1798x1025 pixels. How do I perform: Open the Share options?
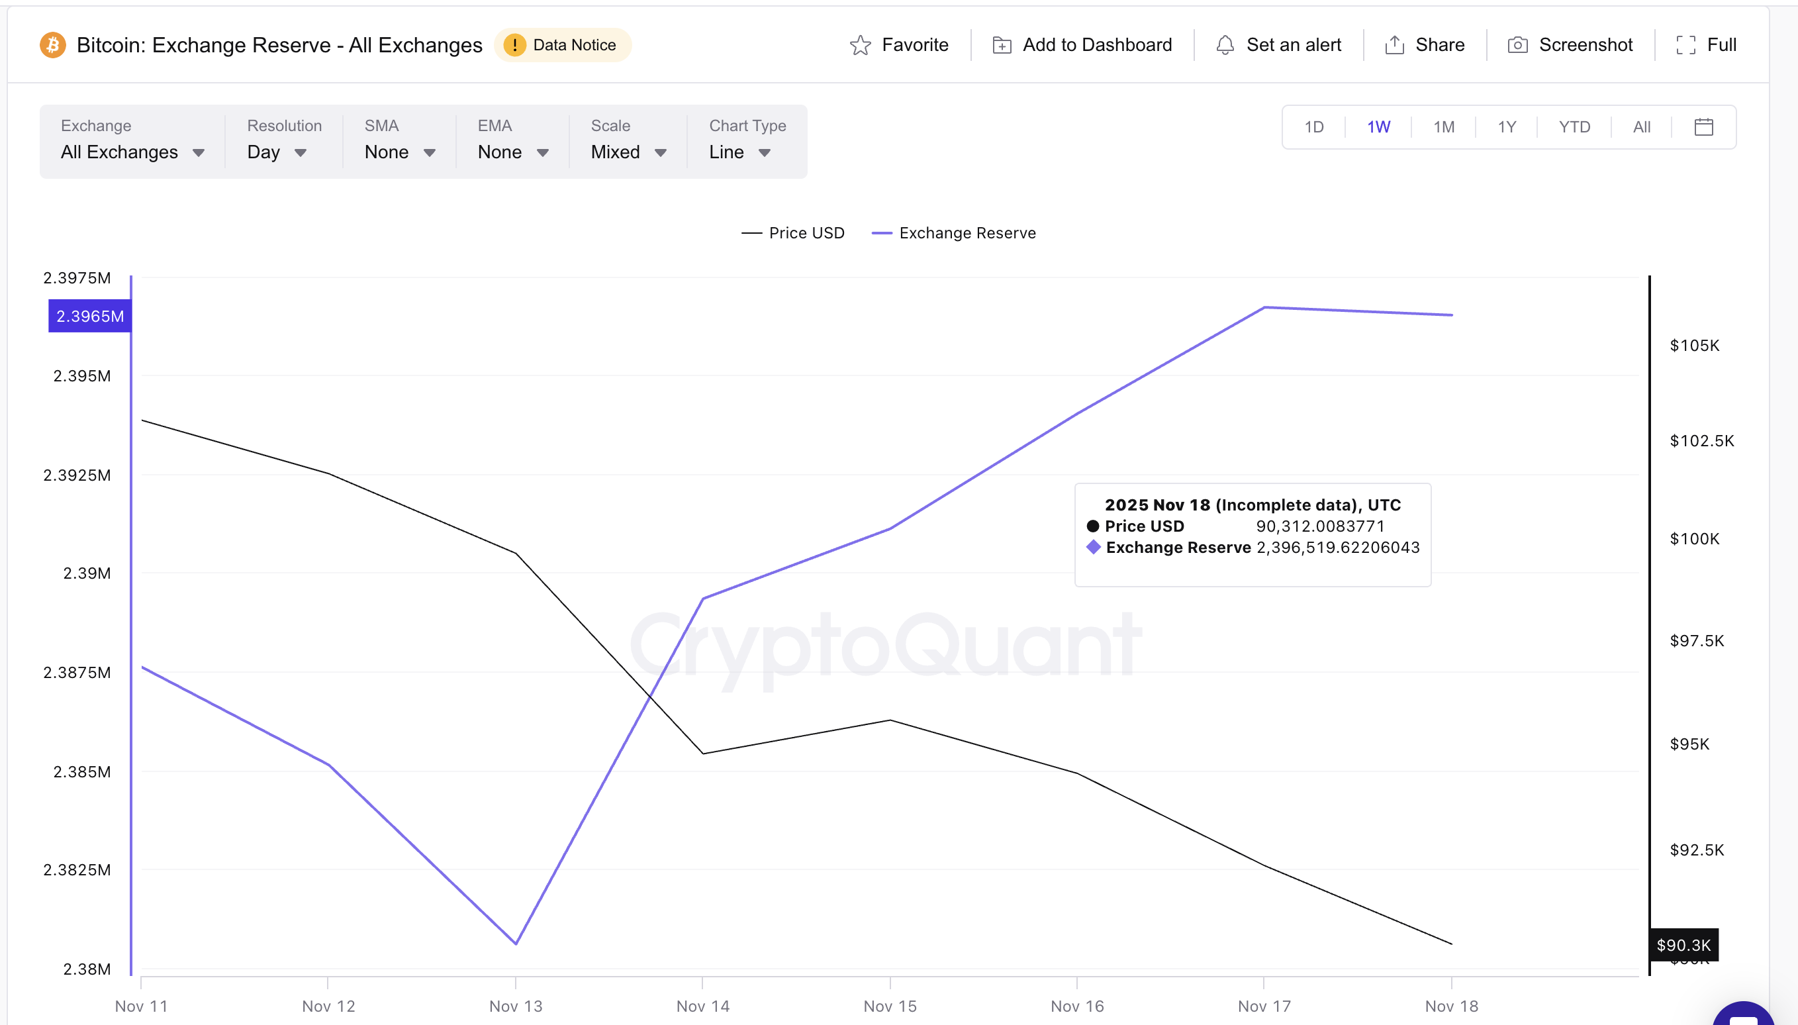click(x=1425, y=44)
